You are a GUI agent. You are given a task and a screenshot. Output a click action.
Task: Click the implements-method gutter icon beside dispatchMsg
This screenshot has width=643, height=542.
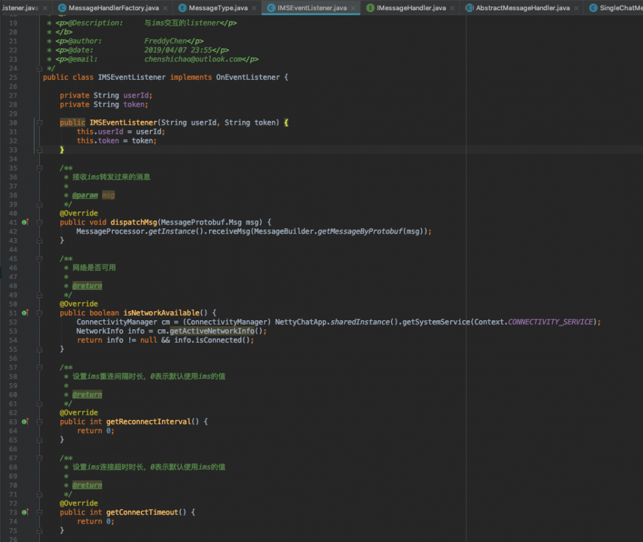(x=24, y=222)
